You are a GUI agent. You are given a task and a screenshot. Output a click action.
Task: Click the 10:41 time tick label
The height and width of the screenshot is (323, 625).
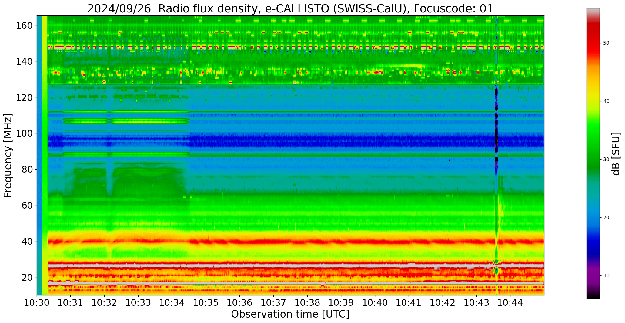pos(409,303)
